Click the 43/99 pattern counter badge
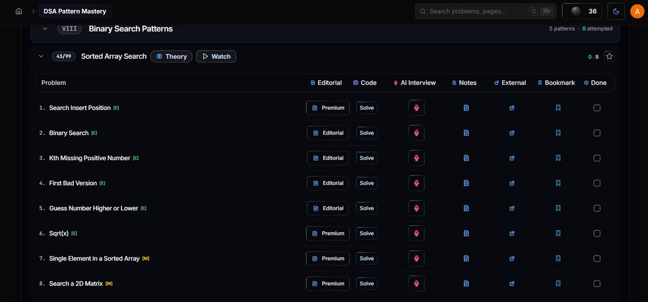648x302 pixels. (64, 56)
